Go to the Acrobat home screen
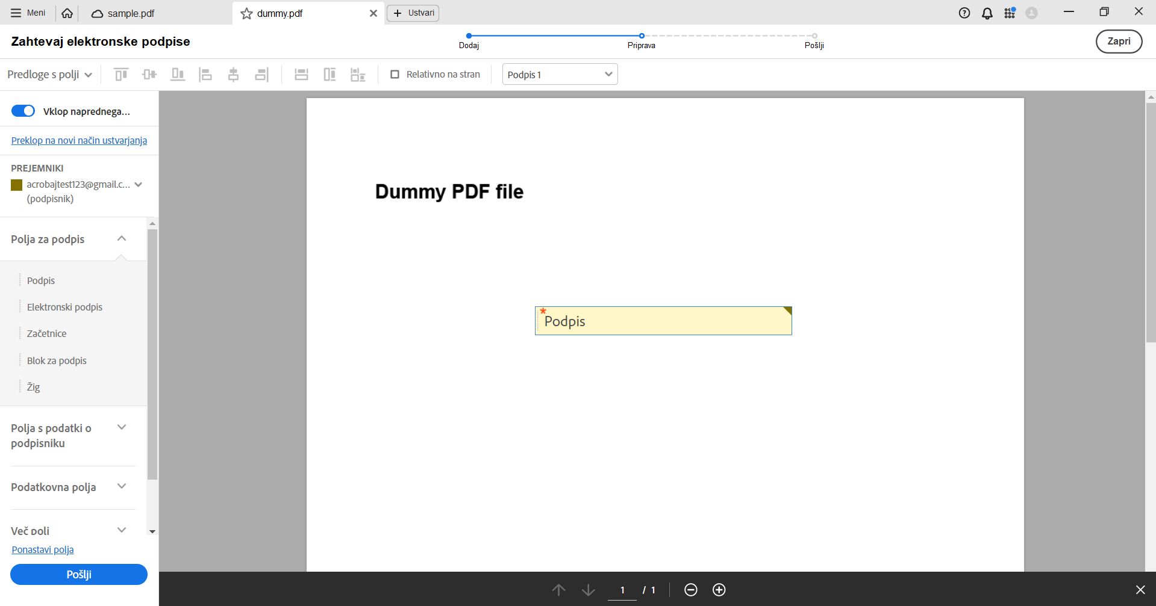Image resolution: width=1156 pixels, height=606 pixels. [x=67, y=13]
